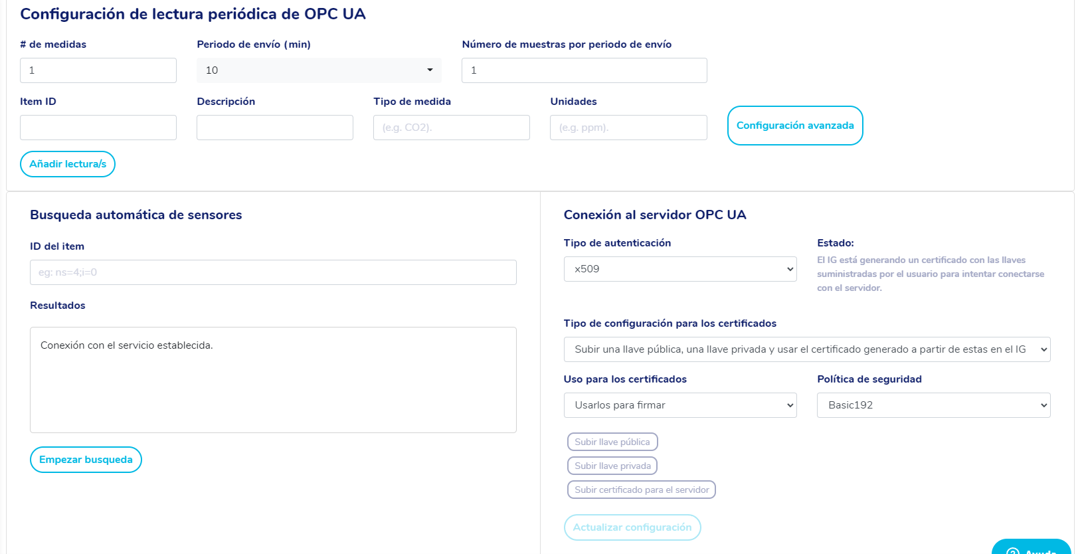Select the ID del item search field
This screenshot has width=1080, height=554.
(272, 272)
